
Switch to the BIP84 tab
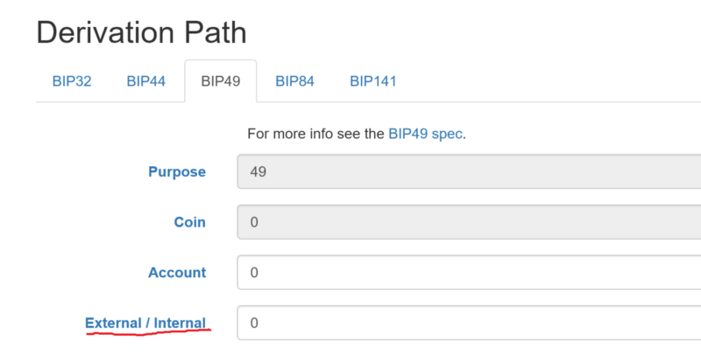click(x=295, y=81)
